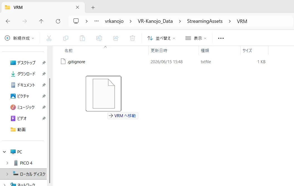Viewport: 294px width, 186px height.
Task: Refresh the current folder view
Action: tap(58, 21)
